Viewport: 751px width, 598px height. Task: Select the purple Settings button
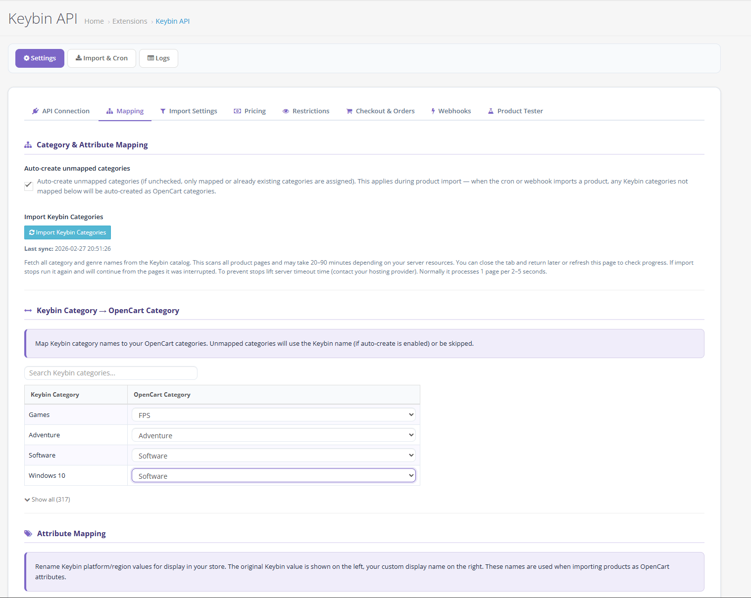pos(40,58)
